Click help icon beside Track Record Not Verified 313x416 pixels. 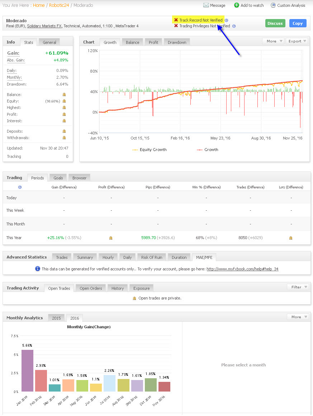pyautogui.click(x=227, y=20)
